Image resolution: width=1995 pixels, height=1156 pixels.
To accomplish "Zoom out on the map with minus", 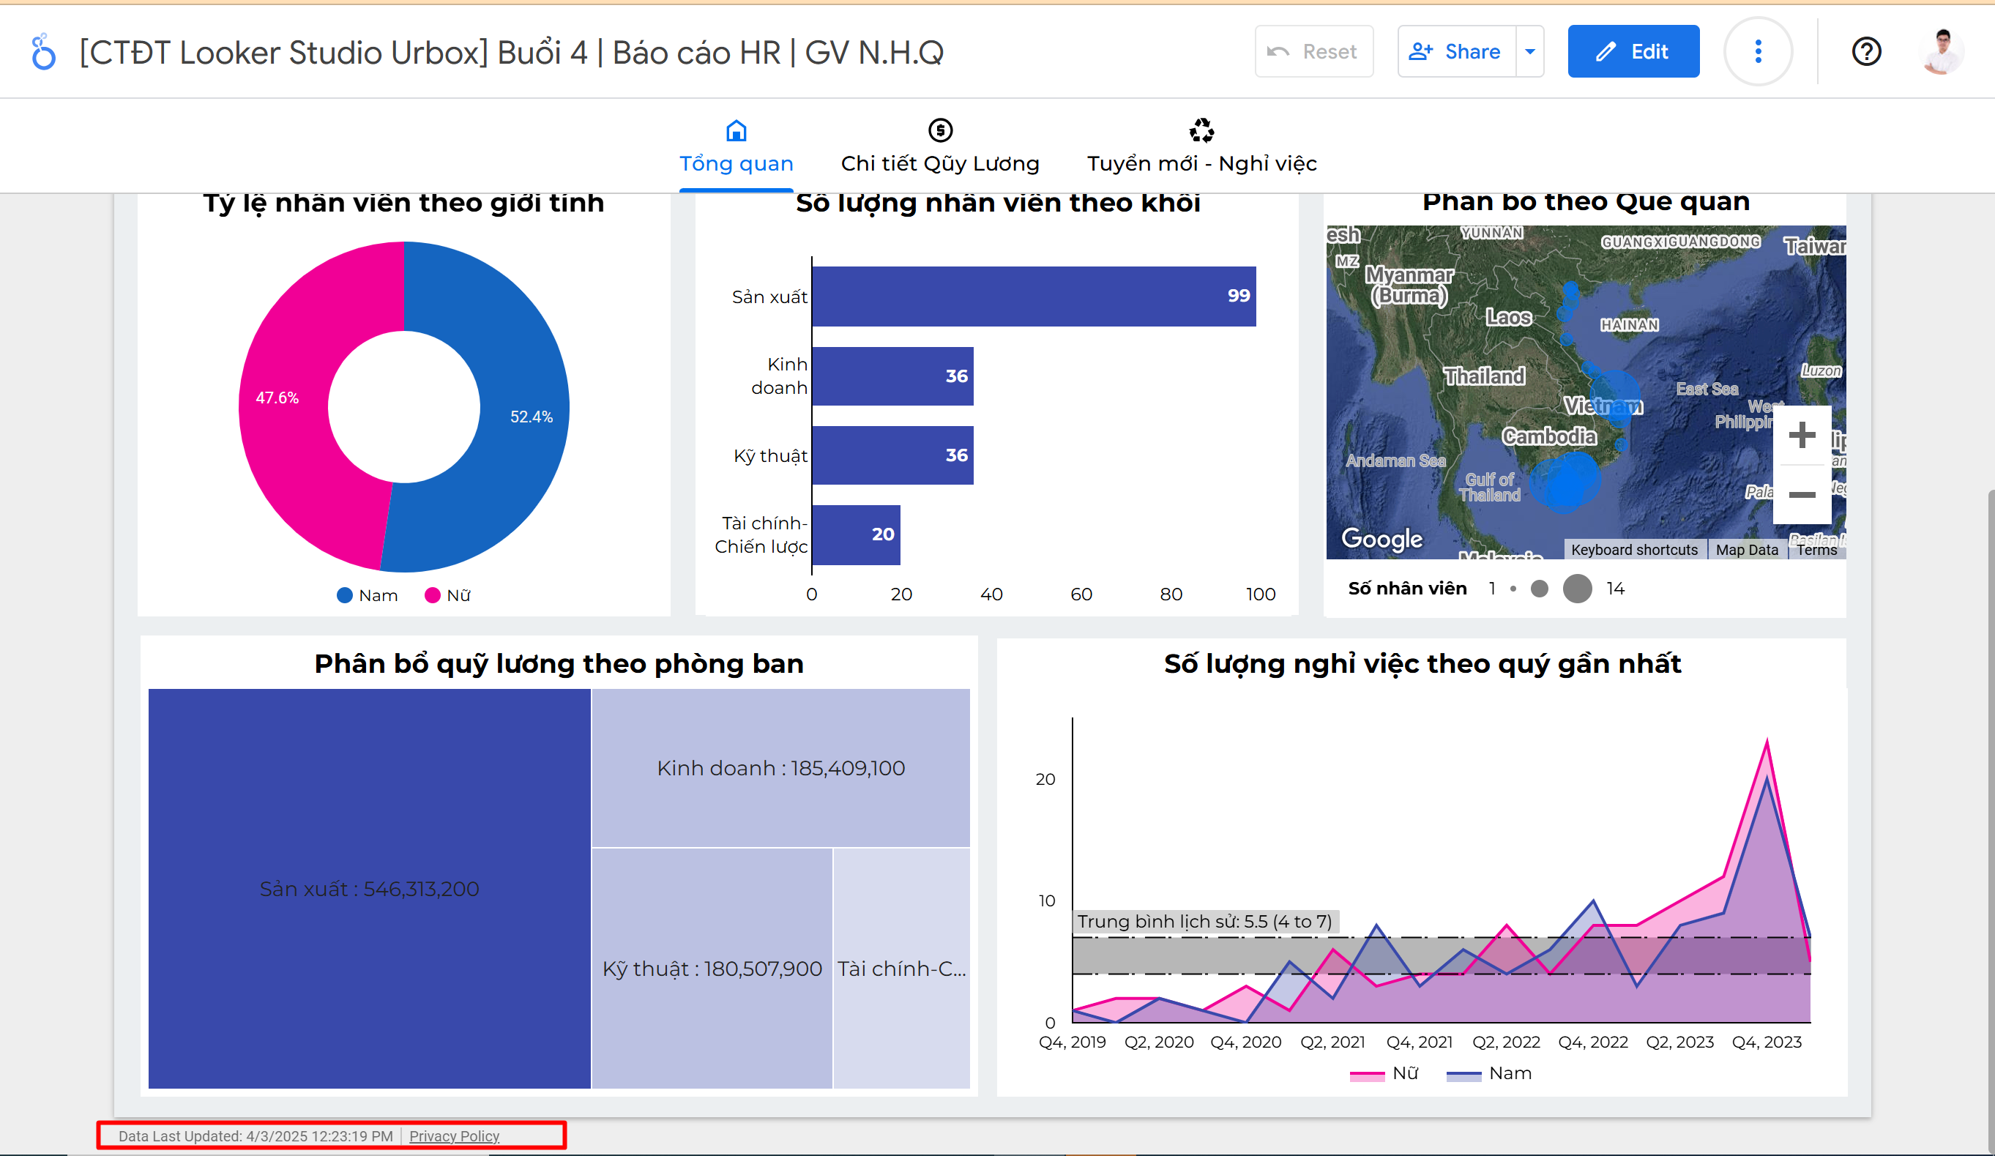I will pyautogui.click(x=1802, y=495).
